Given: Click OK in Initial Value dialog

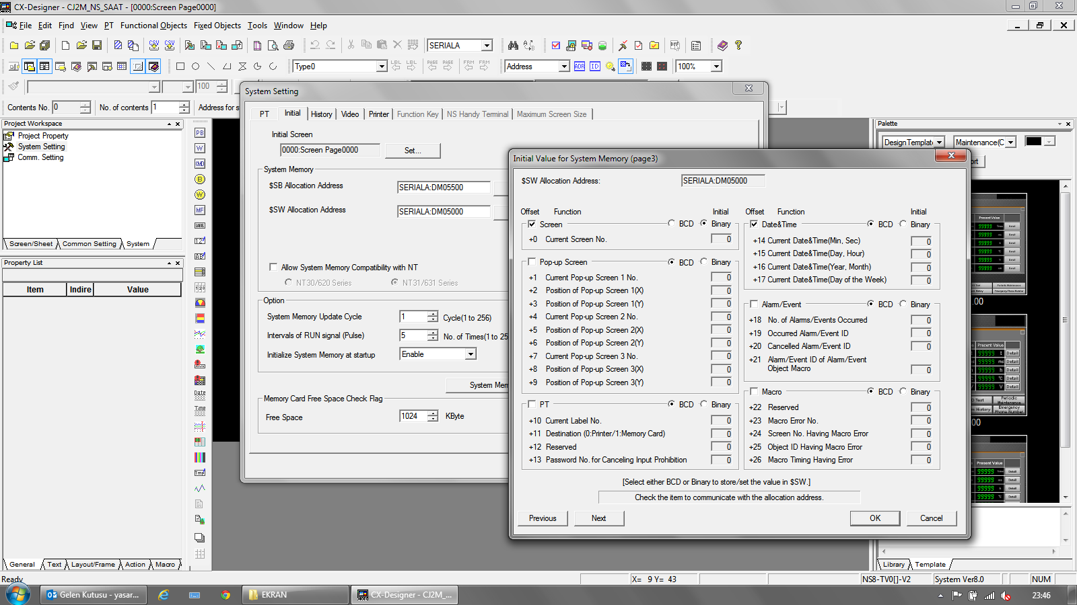Looking at the screenshot, I should [x=875, y=518].
